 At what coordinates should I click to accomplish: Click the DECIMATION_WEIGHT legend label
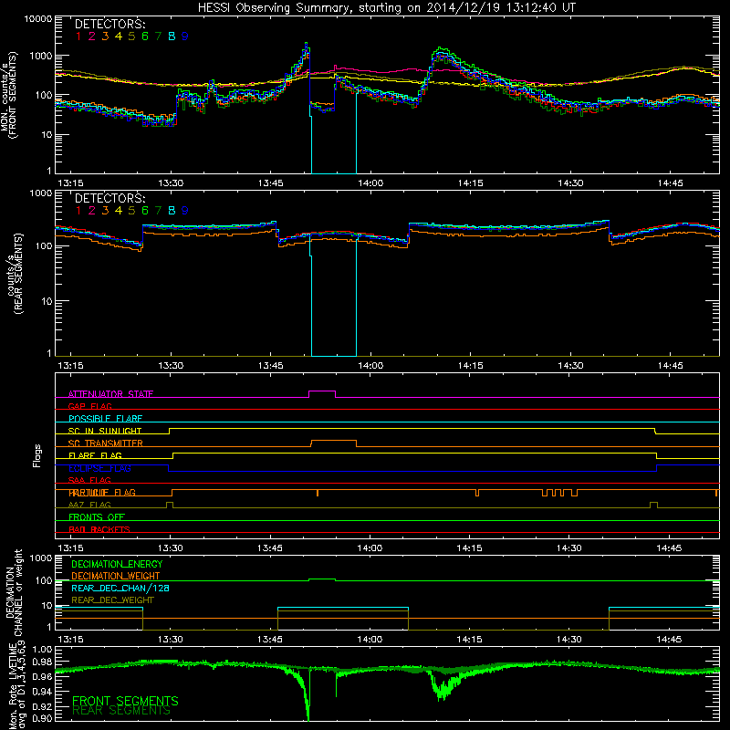click(116, 576)
